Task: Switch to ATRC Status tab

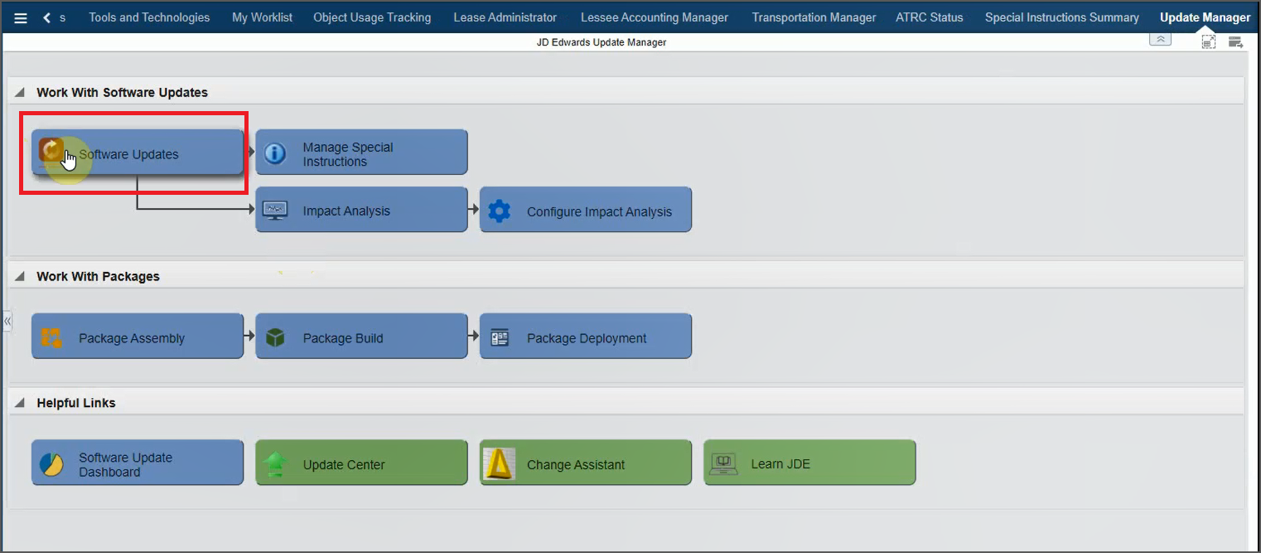Action: click(x=930, y=17)
